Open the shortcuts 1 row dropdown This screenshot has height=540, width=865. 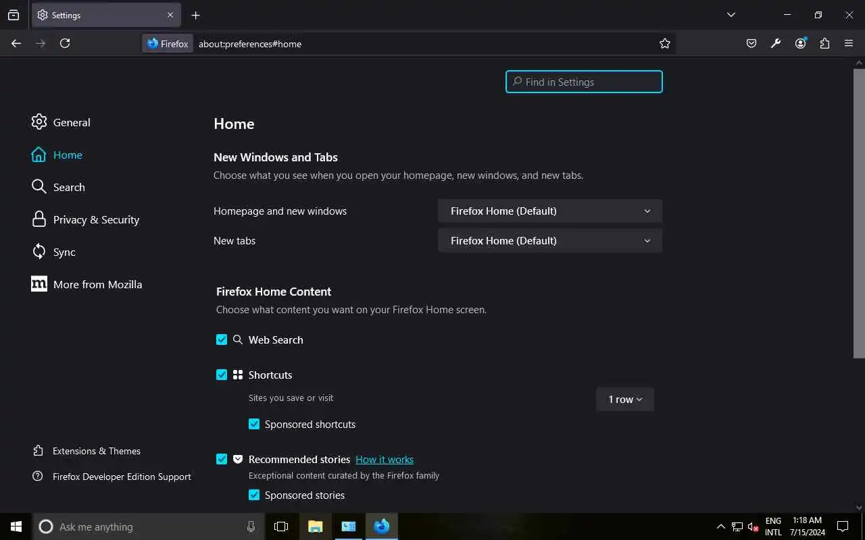click(x=625, y=399)
